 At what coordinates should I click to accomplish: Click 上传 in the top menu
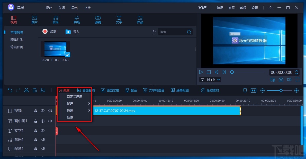(87, 8)
